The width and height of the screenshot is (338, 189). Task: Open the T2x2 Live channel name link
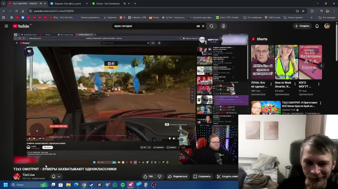click(28, 175)
